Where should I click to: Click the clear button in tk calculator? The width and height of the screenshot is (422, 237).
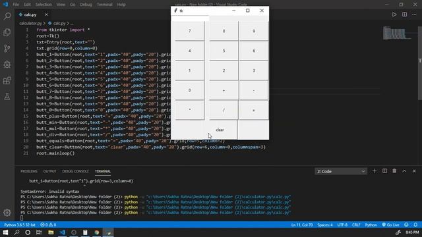pos(220,130)
